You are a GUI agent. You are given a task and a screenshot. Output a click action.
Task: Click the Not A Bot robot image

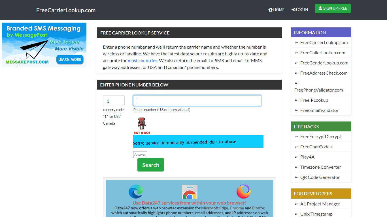[x=142, y=126]
